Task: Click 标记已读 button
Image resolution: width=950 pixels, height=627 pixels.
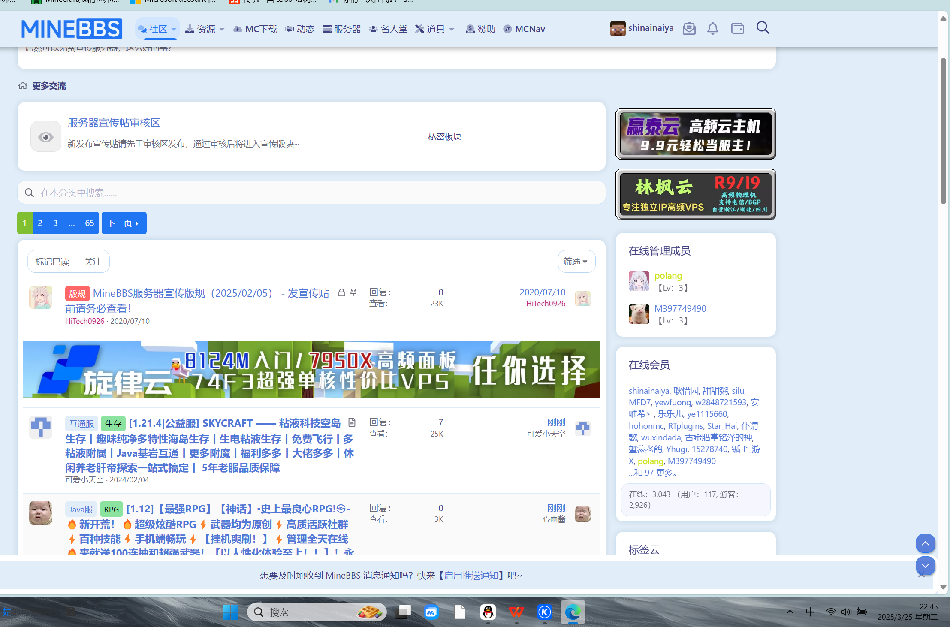Action: (x=52, y=261)
